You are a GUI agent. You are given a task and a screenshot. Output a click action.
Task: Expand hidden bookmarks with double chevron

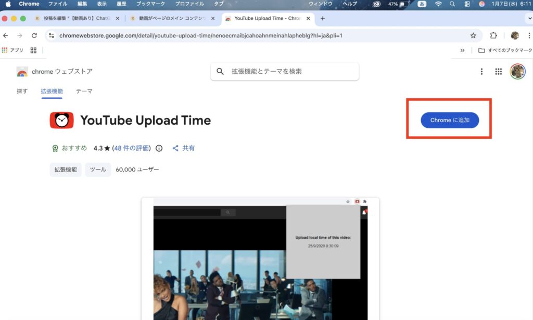(462, 50)
